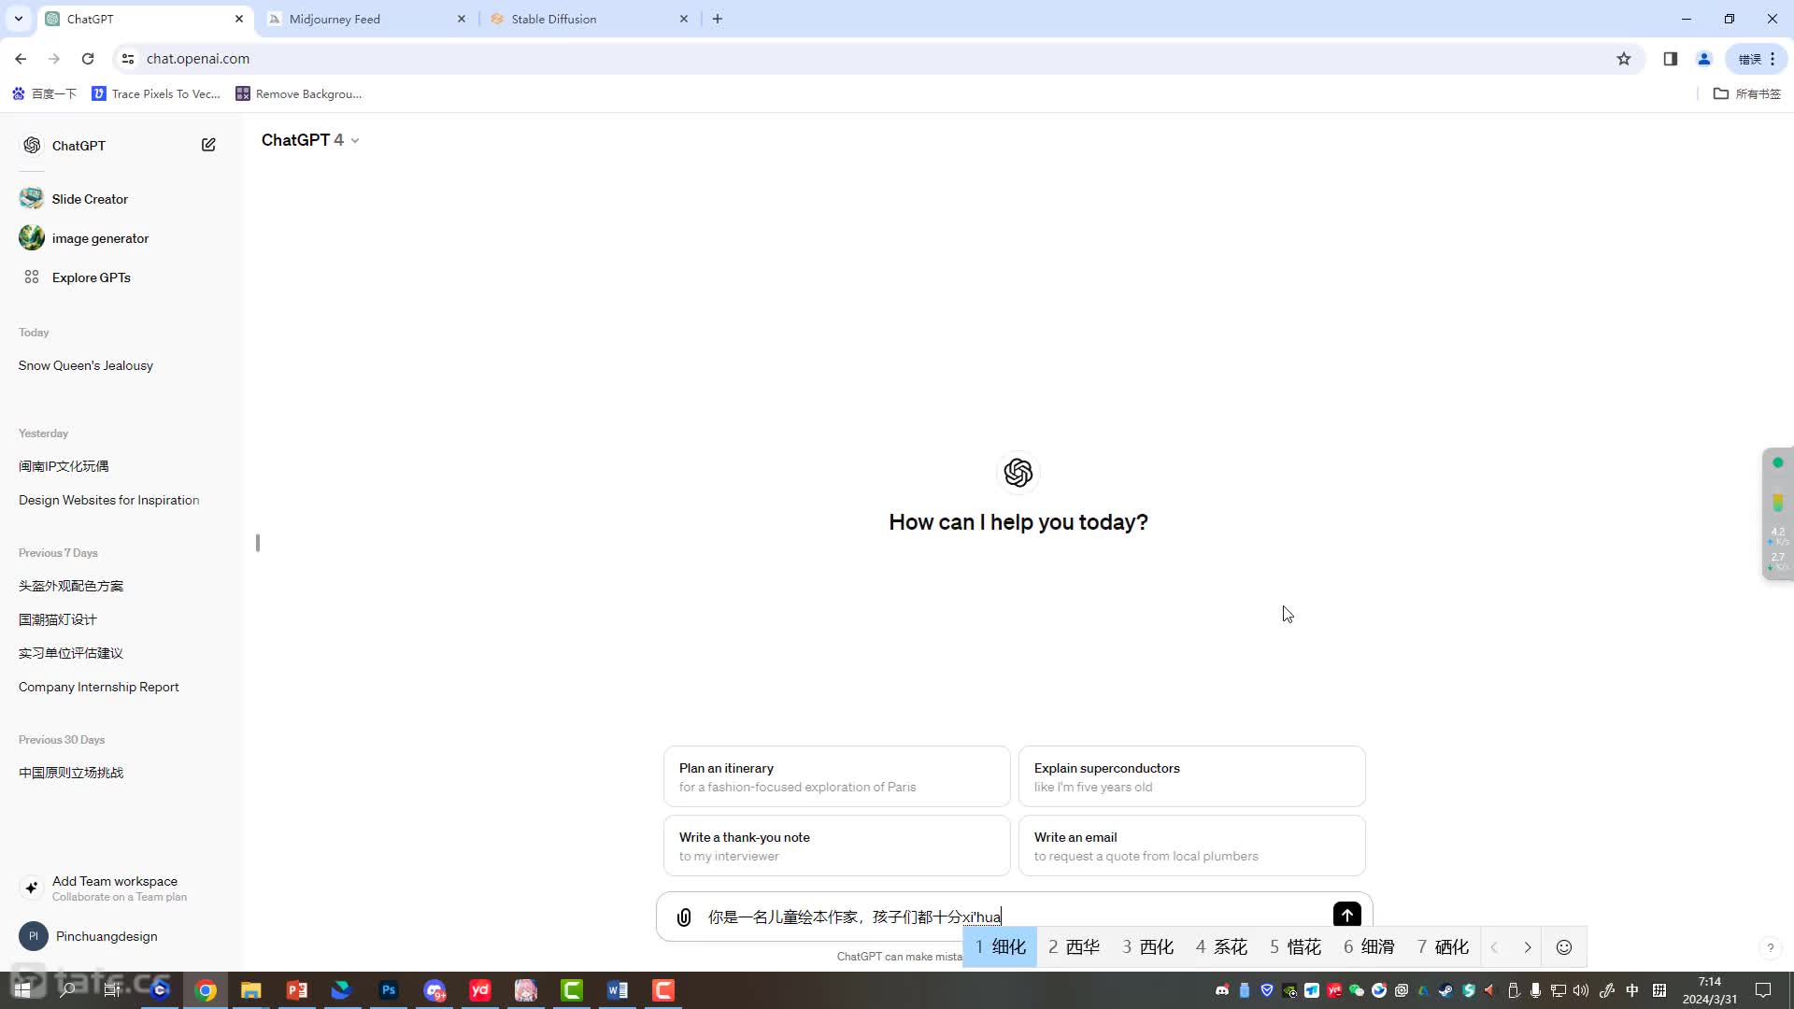This screenshot has height=1009, width=1794.
Task: View site information icon in the address bar
Action: pos(128,59)
